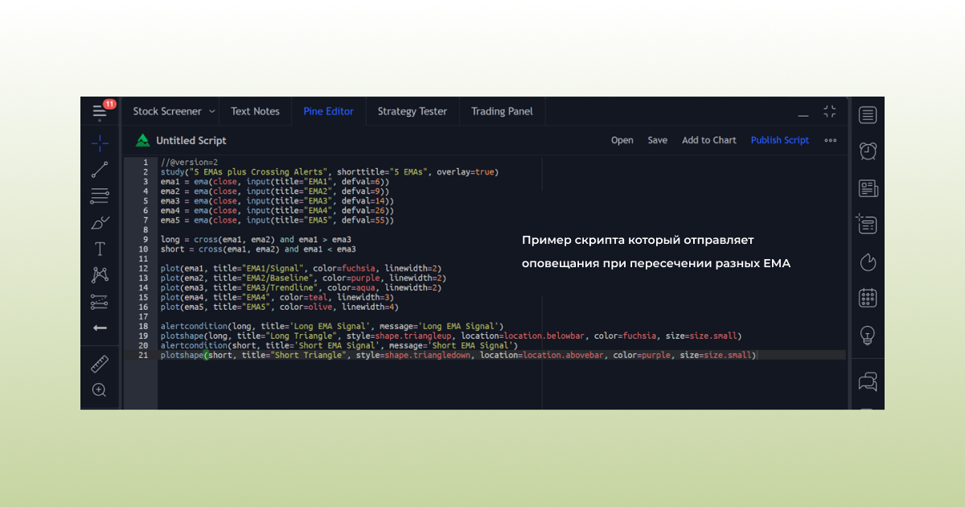Click the Add to Chart button
This screenshot has height=507, width=965.
pyautogui.click(x=708, y=140)
